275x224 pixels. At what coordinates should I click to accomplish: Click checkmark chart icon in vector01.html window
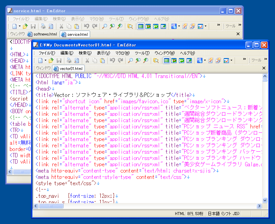226,61
